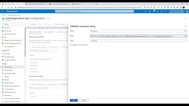Click the Cancel button
189x106 pixels.
click(x=84, y=100)
